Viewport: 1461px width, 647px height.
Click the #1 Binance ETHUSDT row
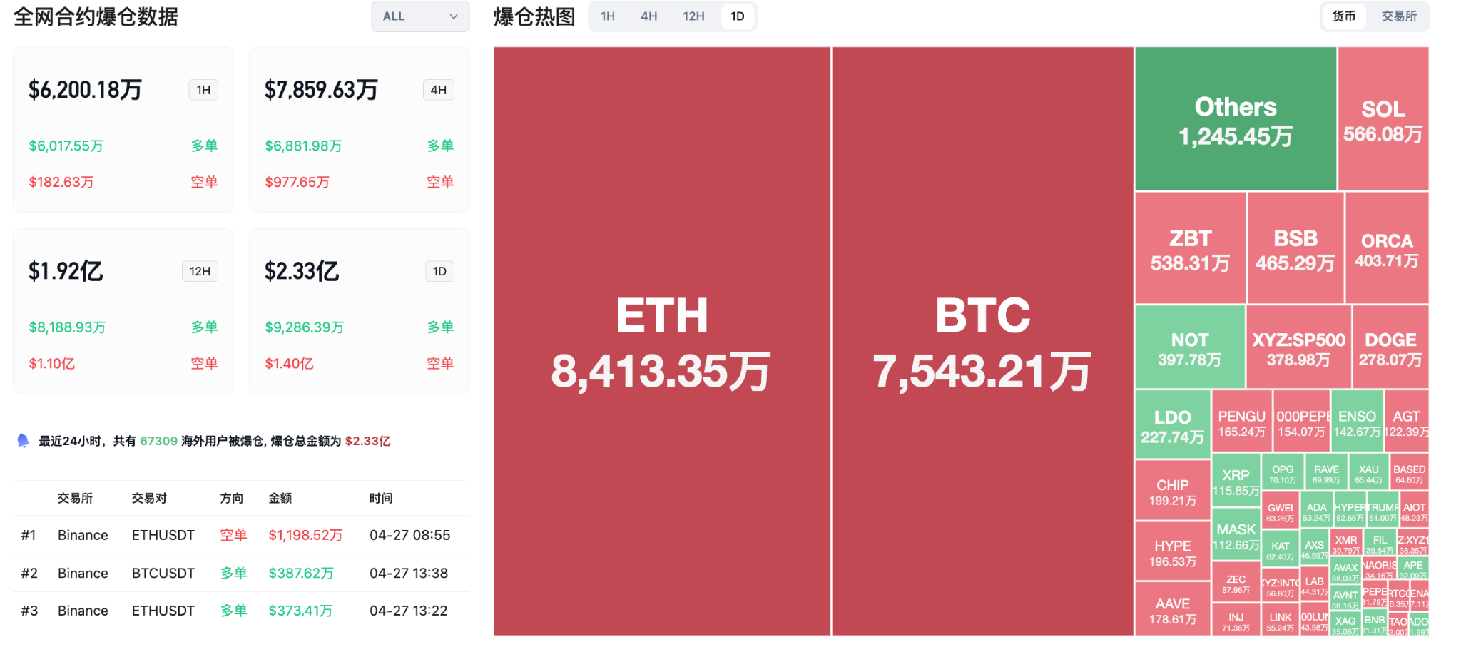pyautogui.click(x=241, y=535)
